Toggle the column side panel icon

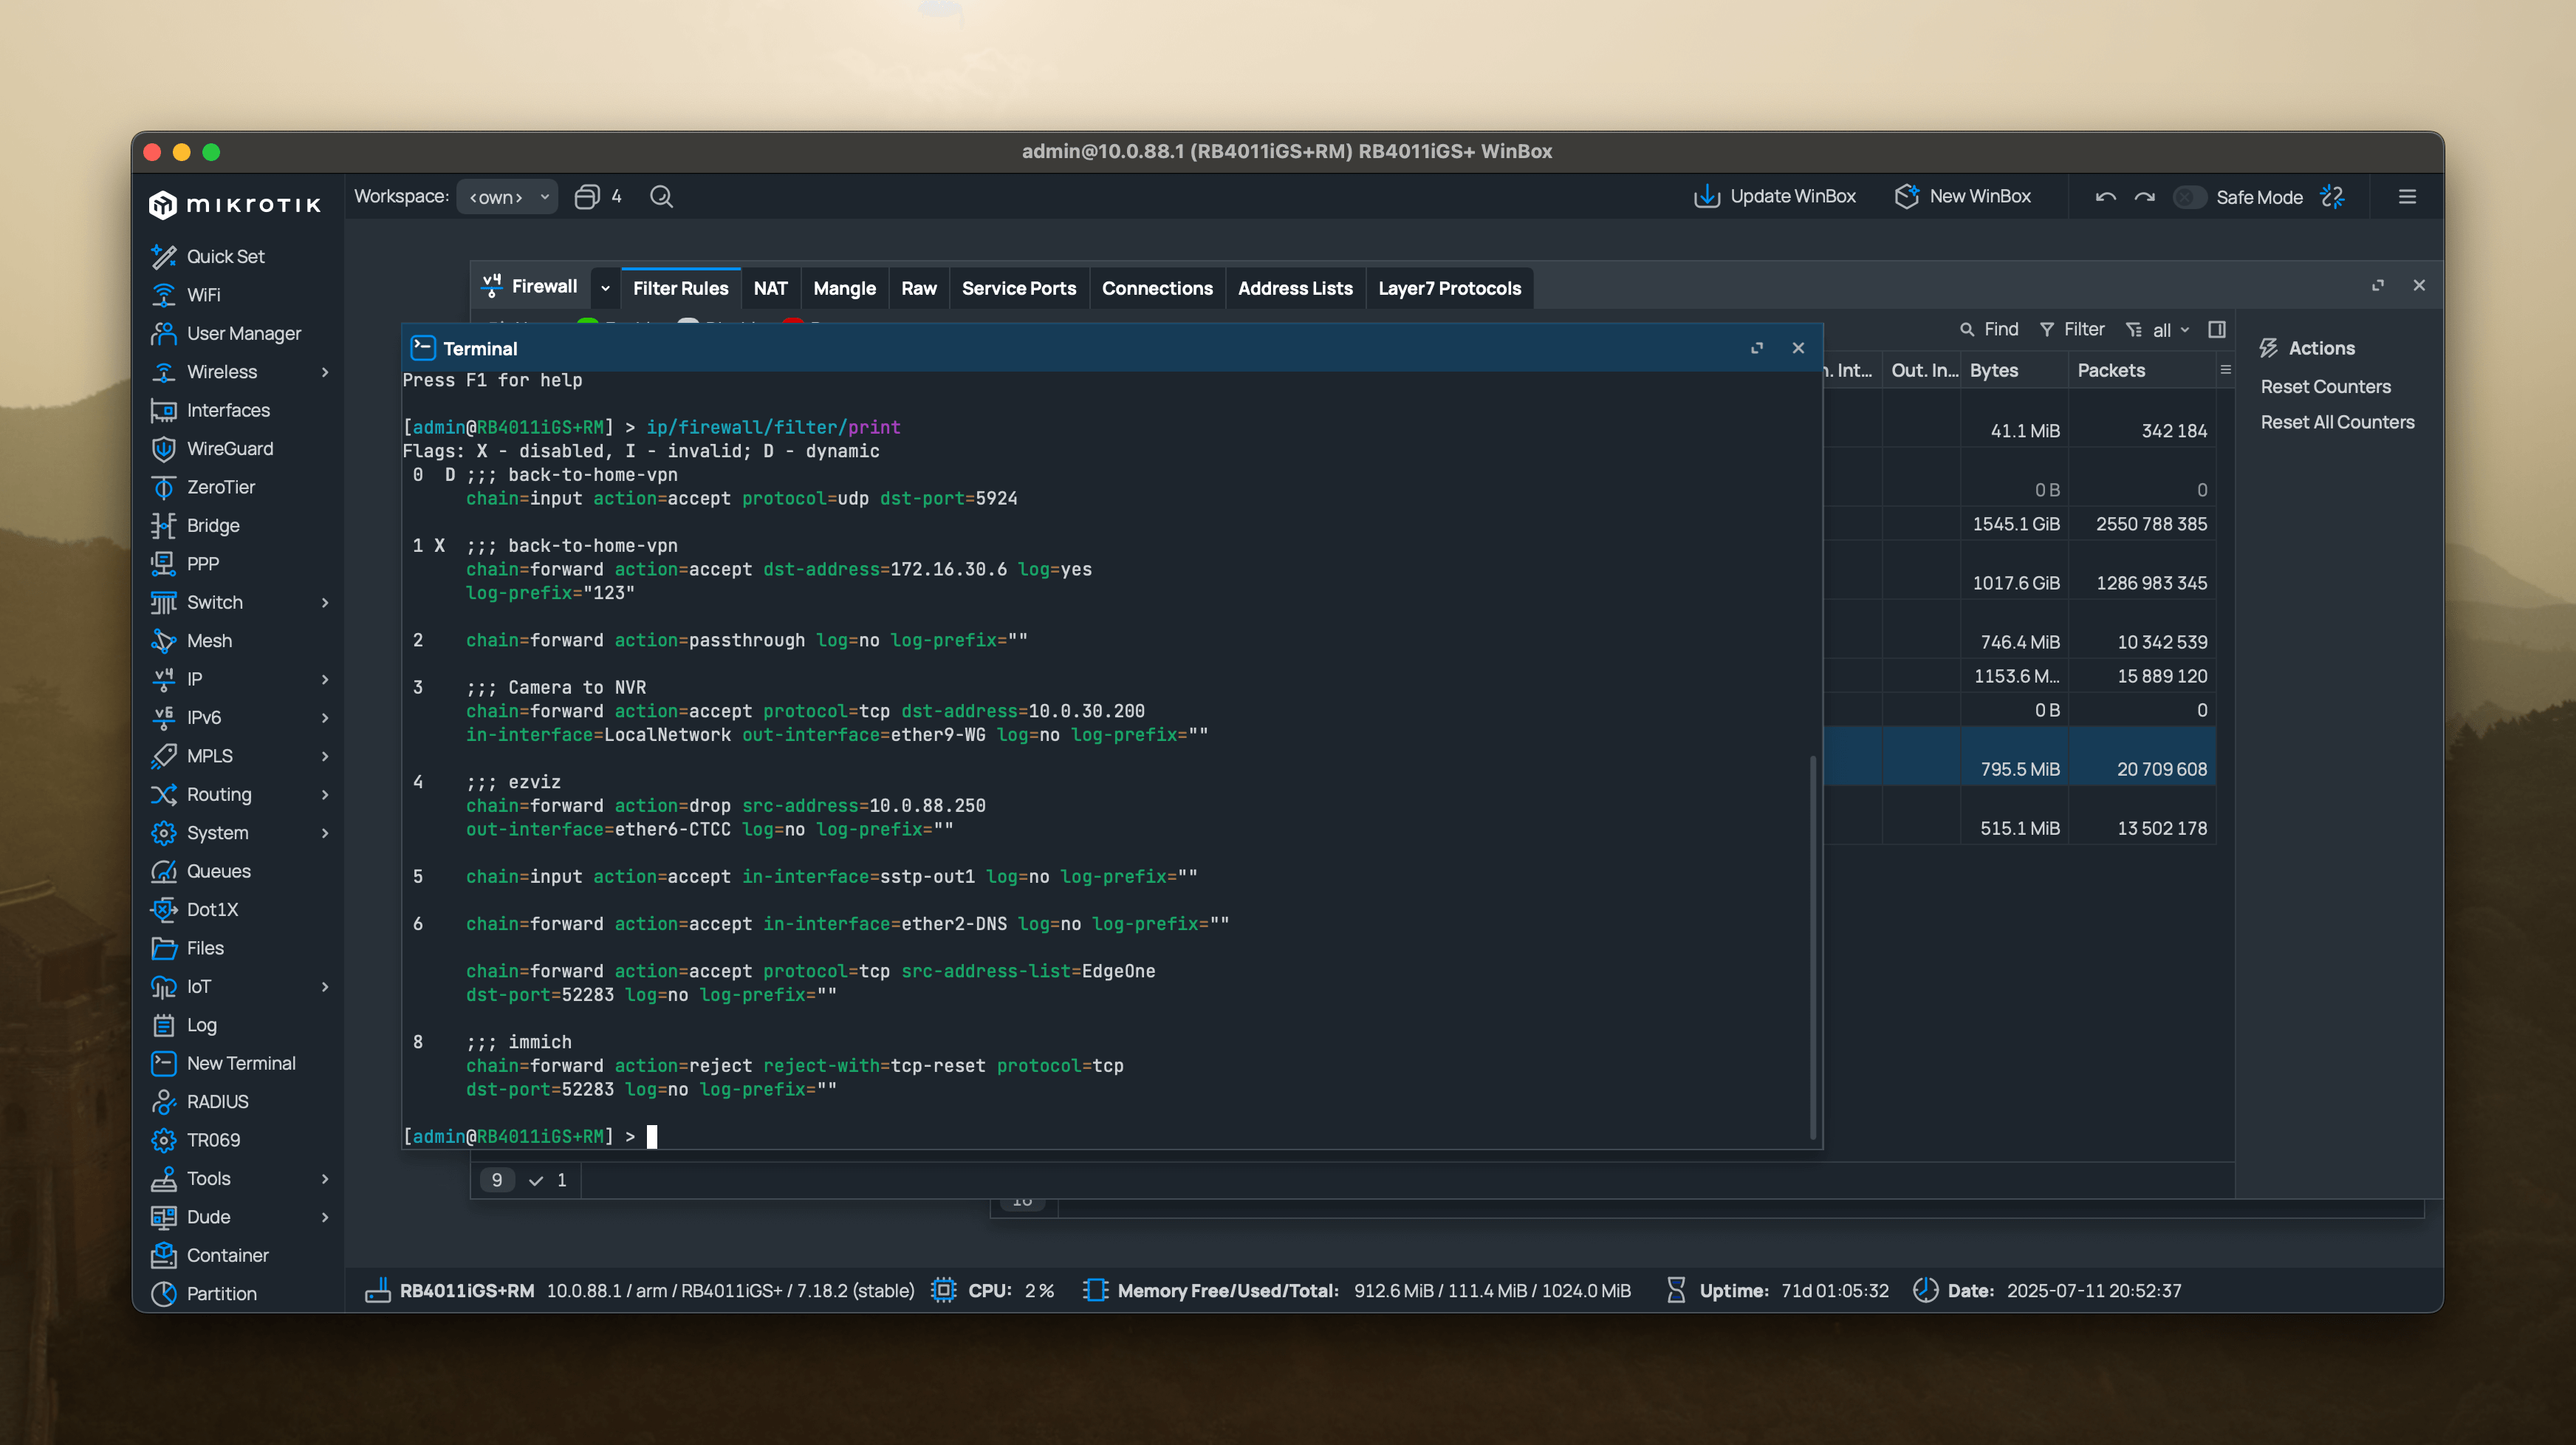click(2217, 330)
